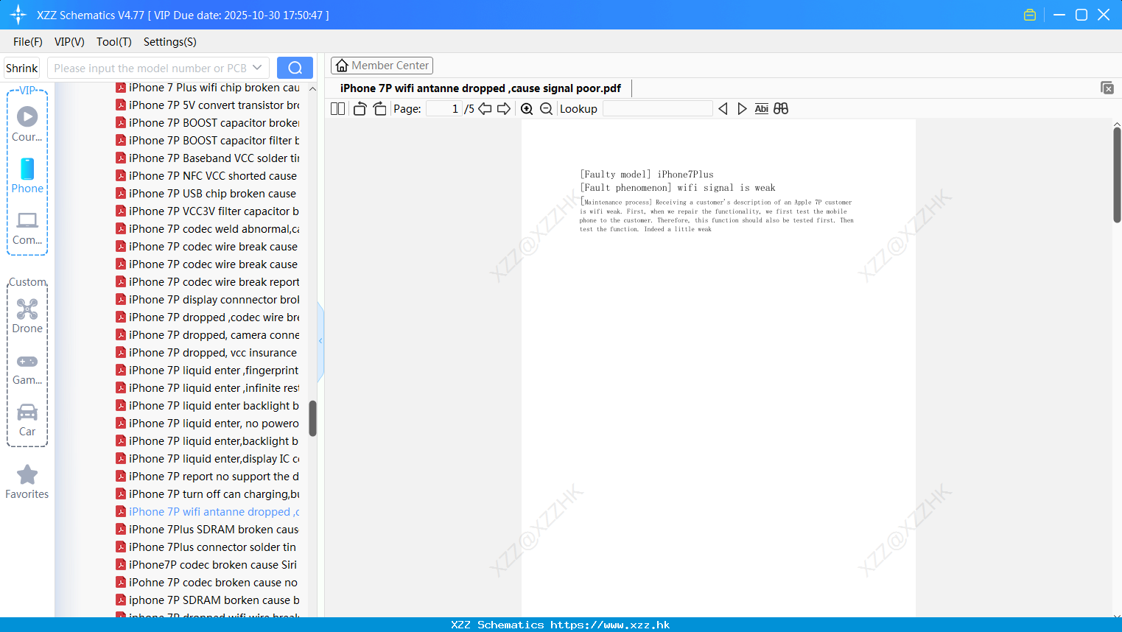This screenshot has width=1122, height=632.
Task: Open iPhone 7P NFC VCC shorted file
Action: click(x=206, y=176)
